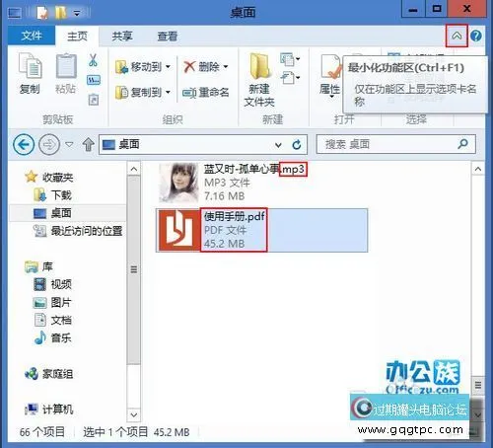
Task: Open the New item dropdown icon
Action: (290, 59)
